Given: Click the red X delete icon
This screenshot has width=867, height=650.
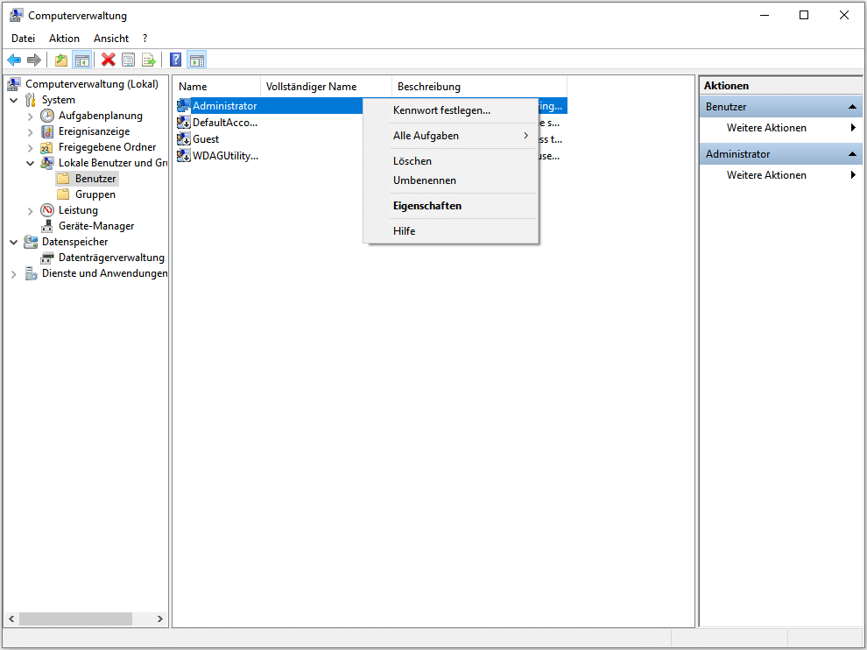Looking at the screenshot, I should point(109,60).
